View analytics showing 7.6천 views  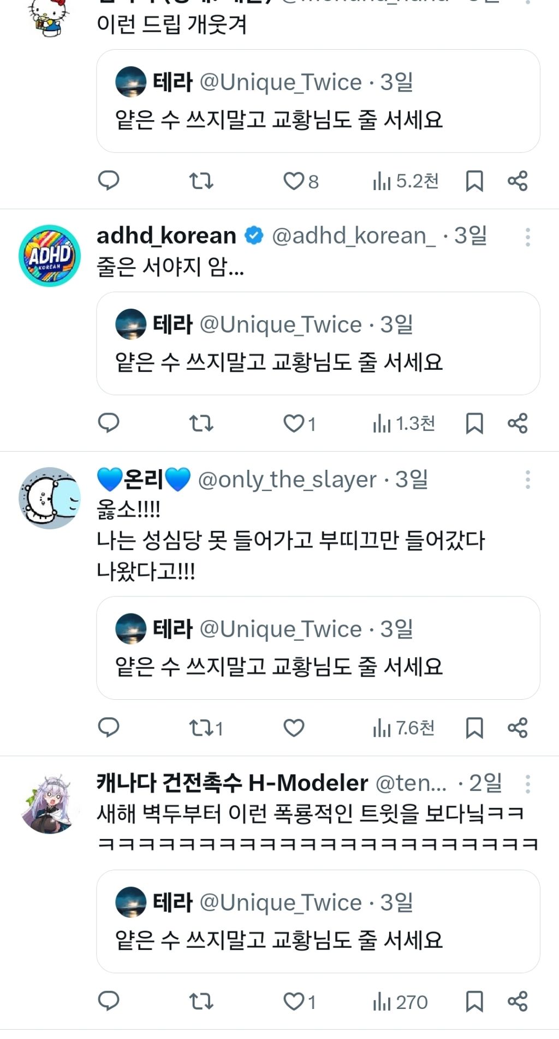(x=403, y=728)
